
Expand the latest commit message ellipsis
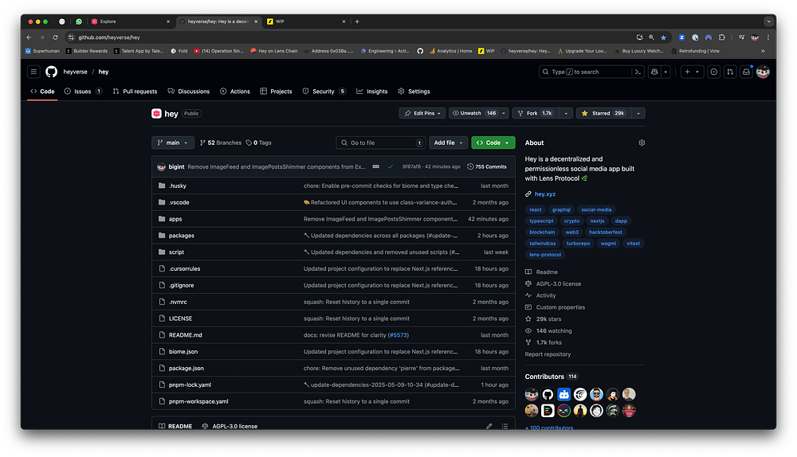click(375, 166)
